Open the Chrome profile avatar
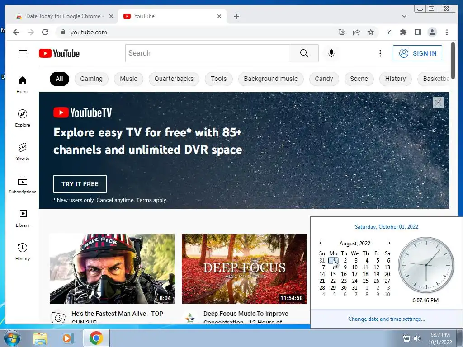The width and height of the screenshot is (463, 347). click(432, 32)
